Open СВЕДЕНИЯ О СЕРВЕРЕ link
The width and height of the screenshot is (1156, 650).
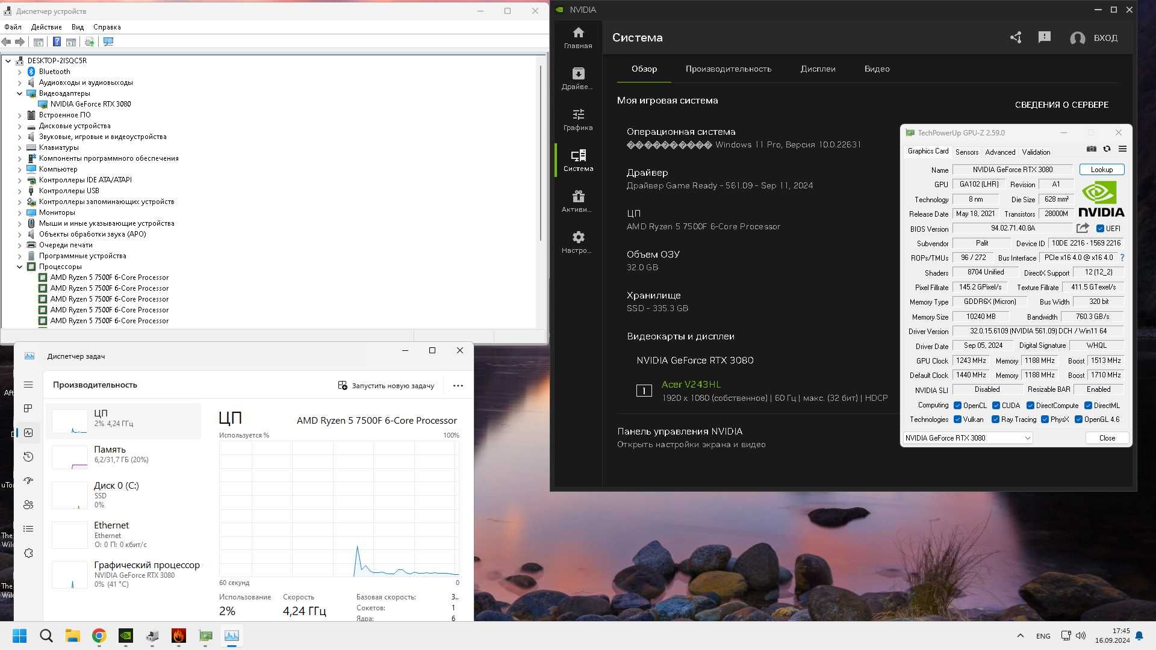click(x=1061, y=105)
